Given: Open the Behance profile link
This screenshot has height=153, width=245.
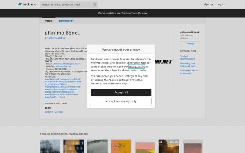Looking at the screenshot, I should (x=62, y=95).
